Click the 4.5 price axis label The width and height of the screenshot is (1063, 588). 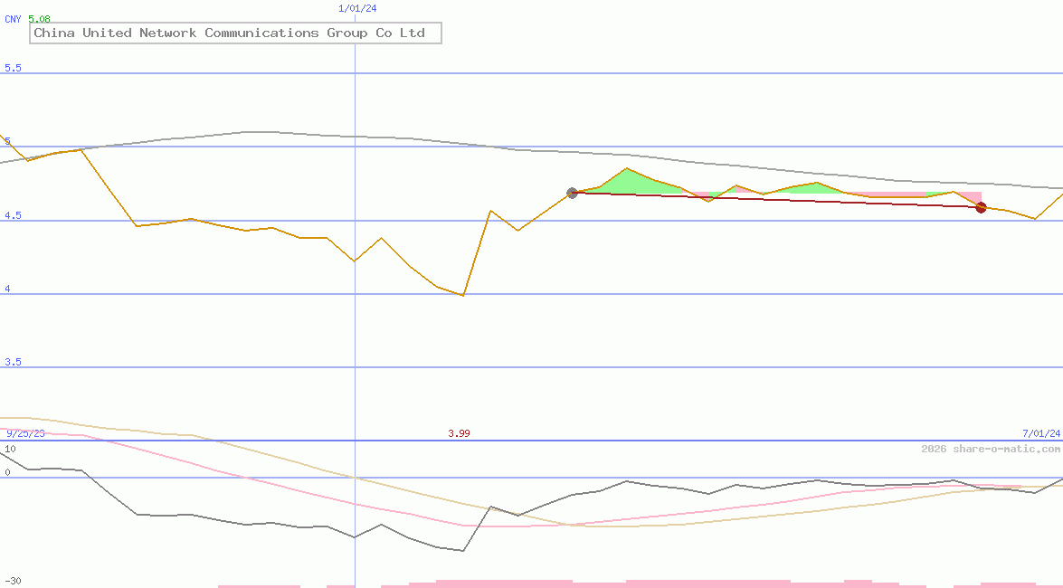(x=13, y=215)
